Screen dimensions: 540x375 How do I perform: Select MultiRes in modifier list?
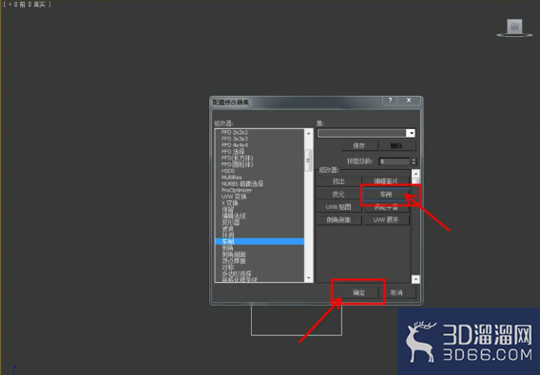[231, 178]
